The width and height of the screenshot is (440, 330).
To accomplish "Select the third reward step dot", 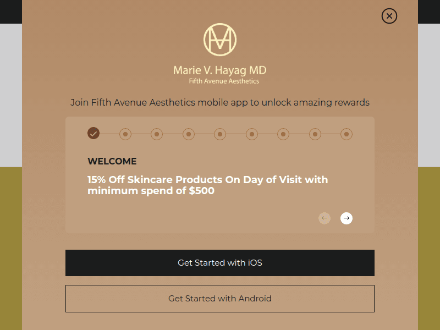I will tap(157, 134).
